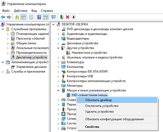Select Диспетчер устройств in left tree
This screenshot has width=163, height=132.
point(31,57)
